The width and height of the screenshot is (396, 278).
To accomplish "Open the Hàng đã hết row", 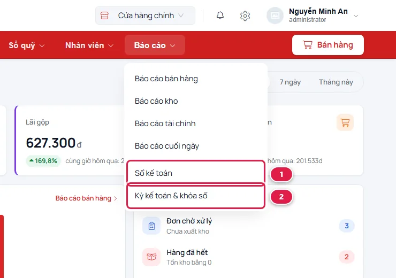I will (x=248, y=257).
